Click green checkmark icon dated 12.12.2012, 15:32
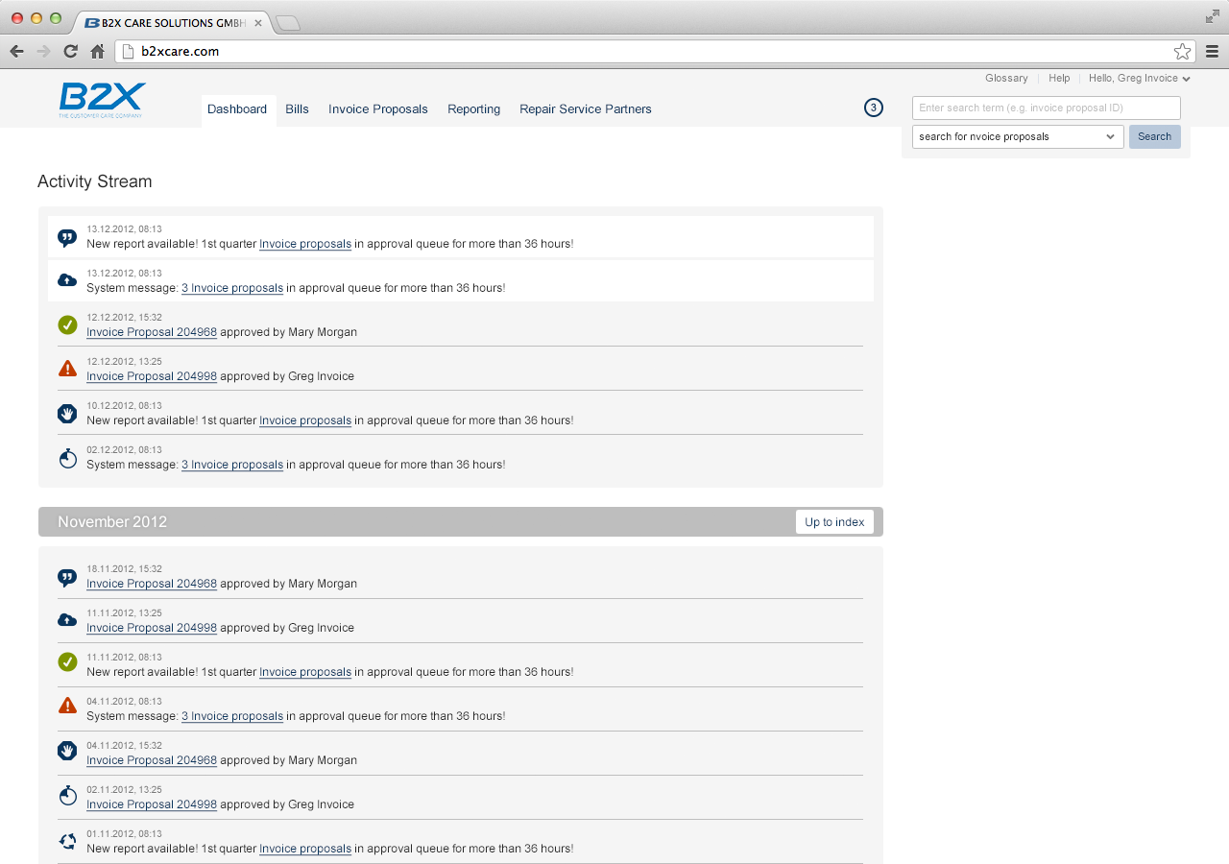 click(x=67, y=325)
